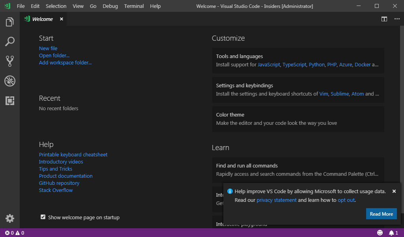
Task: Open the privacy statement link
Action: tap(276, 200)
